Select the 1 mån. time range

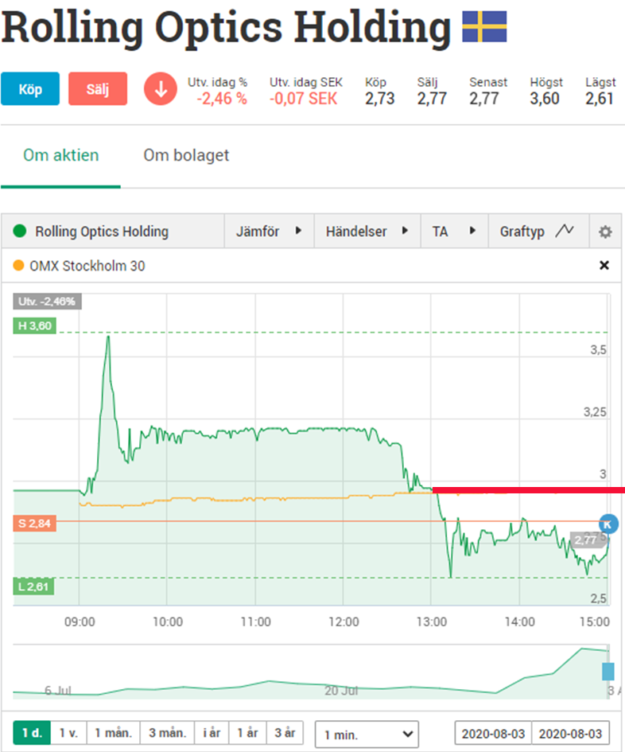[113, 733]
